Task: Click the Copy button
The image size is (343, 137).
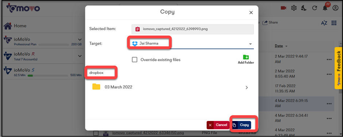Action: point(242,125)
